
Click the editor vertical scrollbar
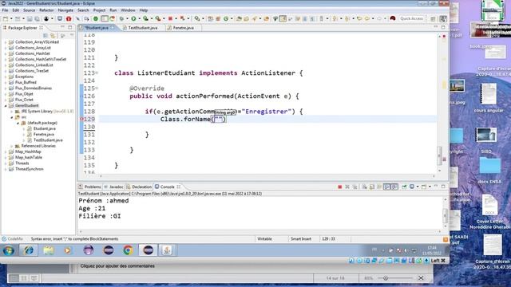[x=439, y=155]
